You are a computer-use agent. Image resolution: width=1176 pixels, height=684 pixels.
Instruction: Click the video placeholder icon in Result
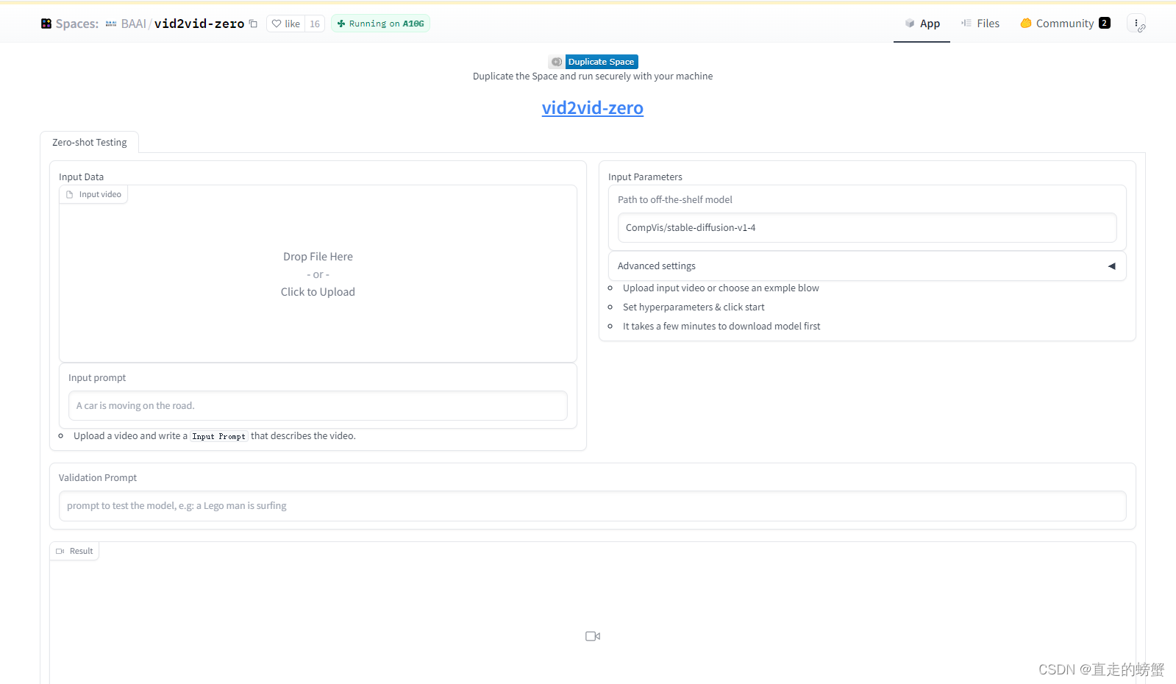[593, 636]
